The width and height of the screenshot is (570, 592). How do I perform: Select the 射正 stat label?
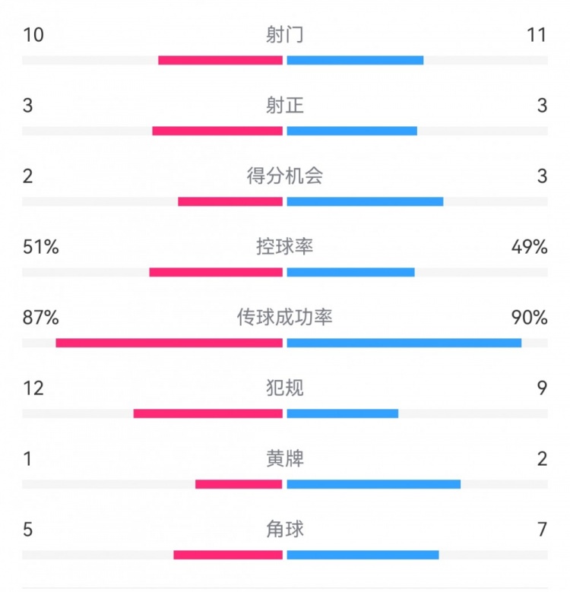point(285,106)
